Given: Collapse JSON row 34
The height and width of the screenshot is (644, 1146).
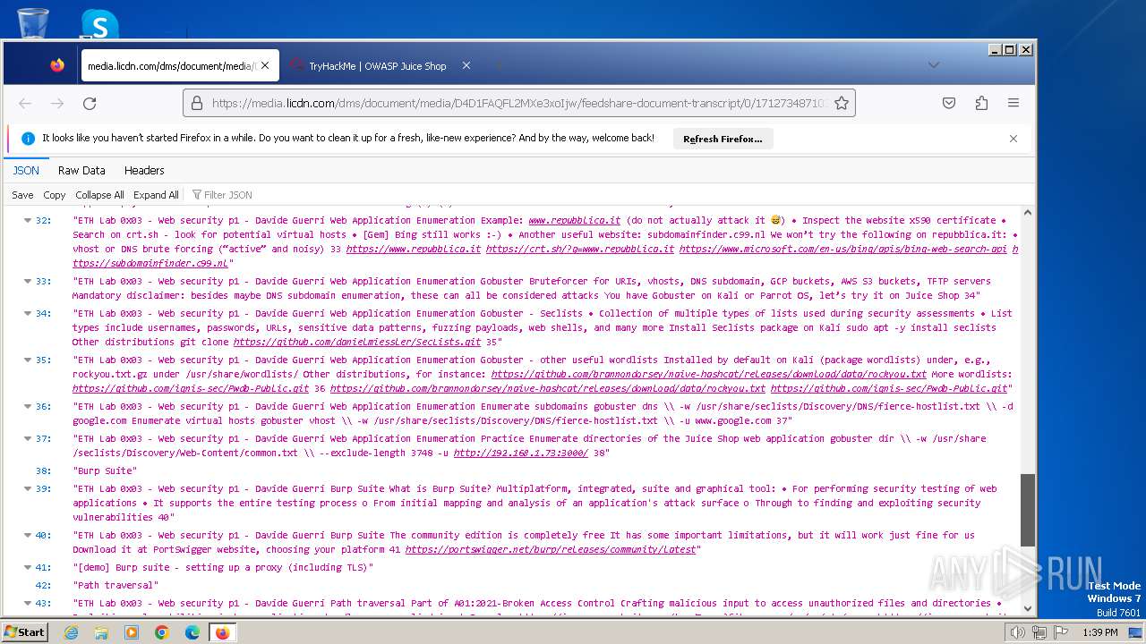Looking at the screenshot, I should click(x=28, y=314).
